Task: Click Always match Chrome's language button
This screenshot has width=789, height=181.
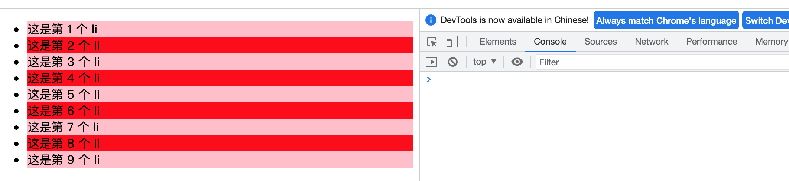Action: pos(666,20)
